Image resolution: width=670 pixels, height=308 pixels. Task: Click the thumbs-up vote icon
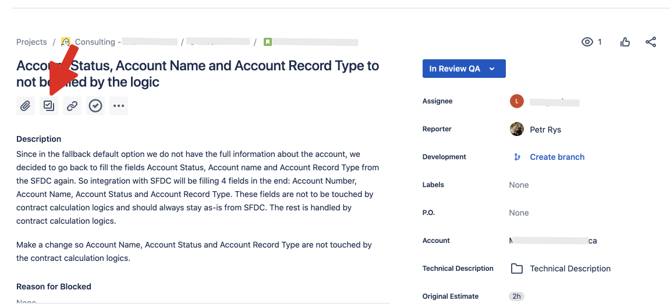click(x=625, y=42)
